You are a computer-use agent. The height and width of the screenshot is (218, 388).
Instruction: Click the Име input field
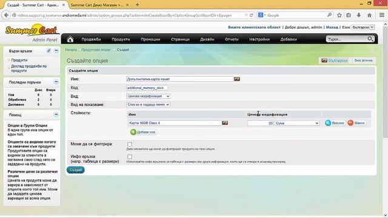click(179, 79)
